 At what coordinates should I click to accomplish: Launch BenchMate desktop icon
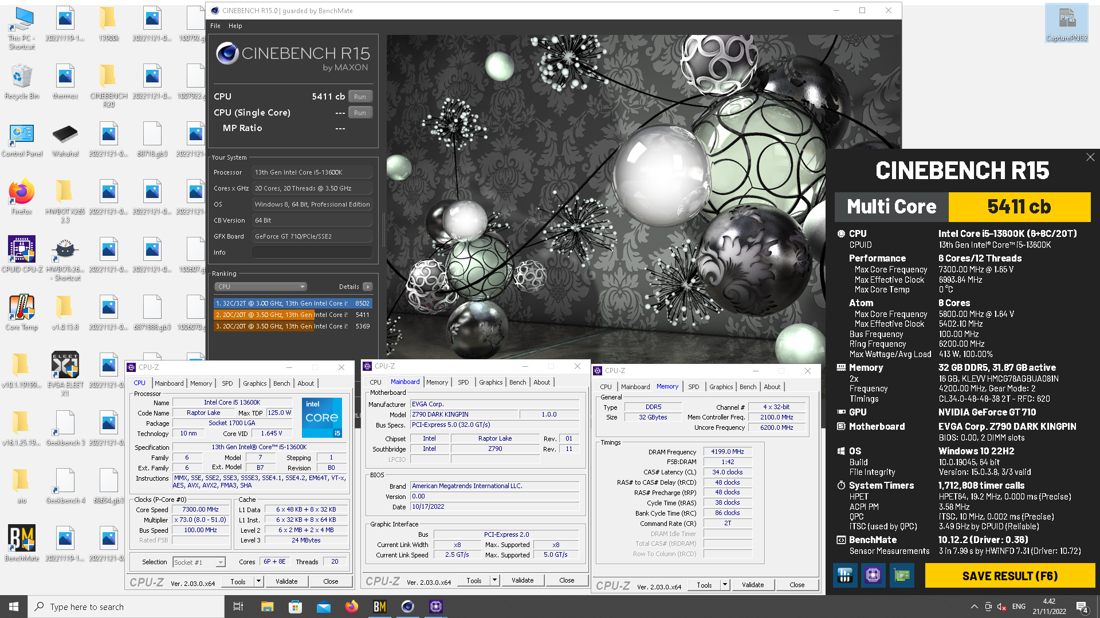click(x=22, y=542)
